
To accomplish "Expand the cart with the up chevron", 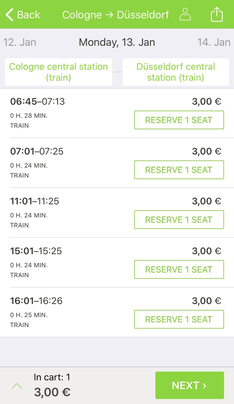I will click(17, 386).
